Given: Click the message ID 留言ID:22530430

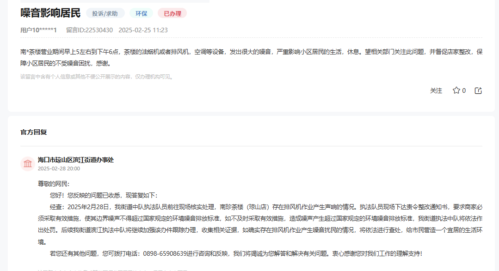Looking at the screenshot, I should (x=89, y=30).
